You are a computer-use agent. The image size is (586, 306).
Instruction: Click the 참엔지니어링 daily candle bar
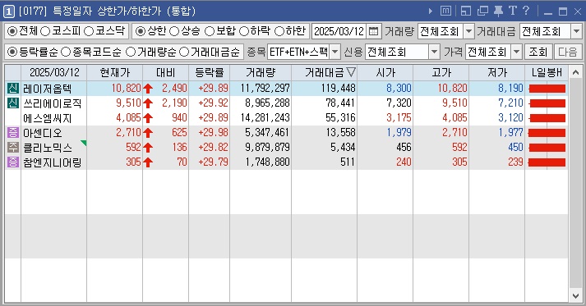point(547,162)
